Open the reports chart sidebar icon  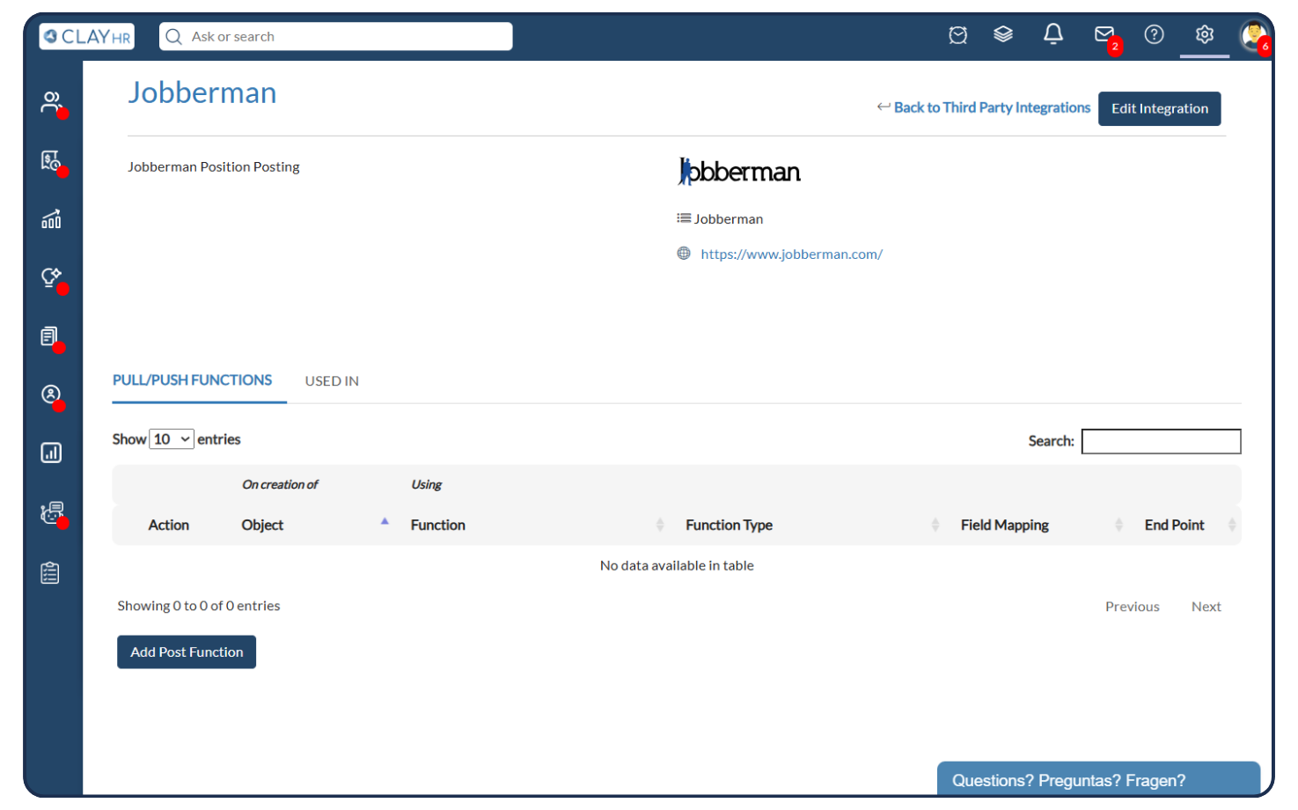tap(51, 453)
